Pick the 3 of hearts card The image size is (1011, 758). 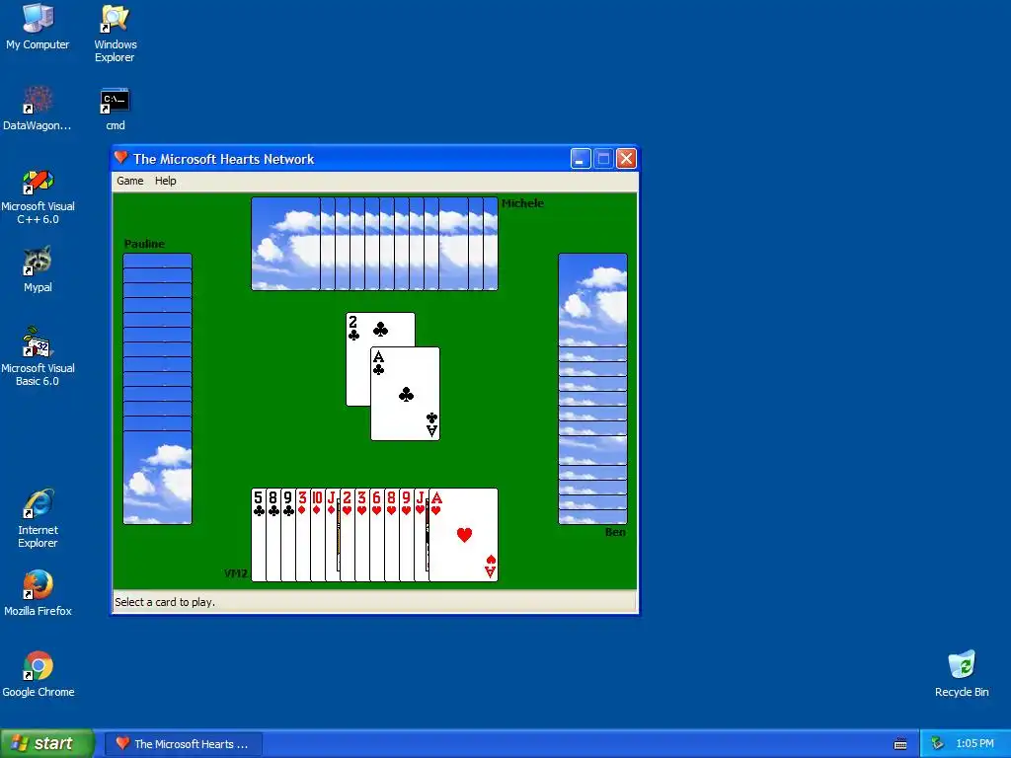tap(362, 535)
